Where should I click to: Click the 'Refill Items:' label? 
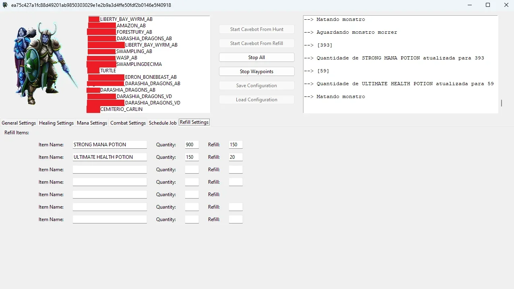[17, 132]
